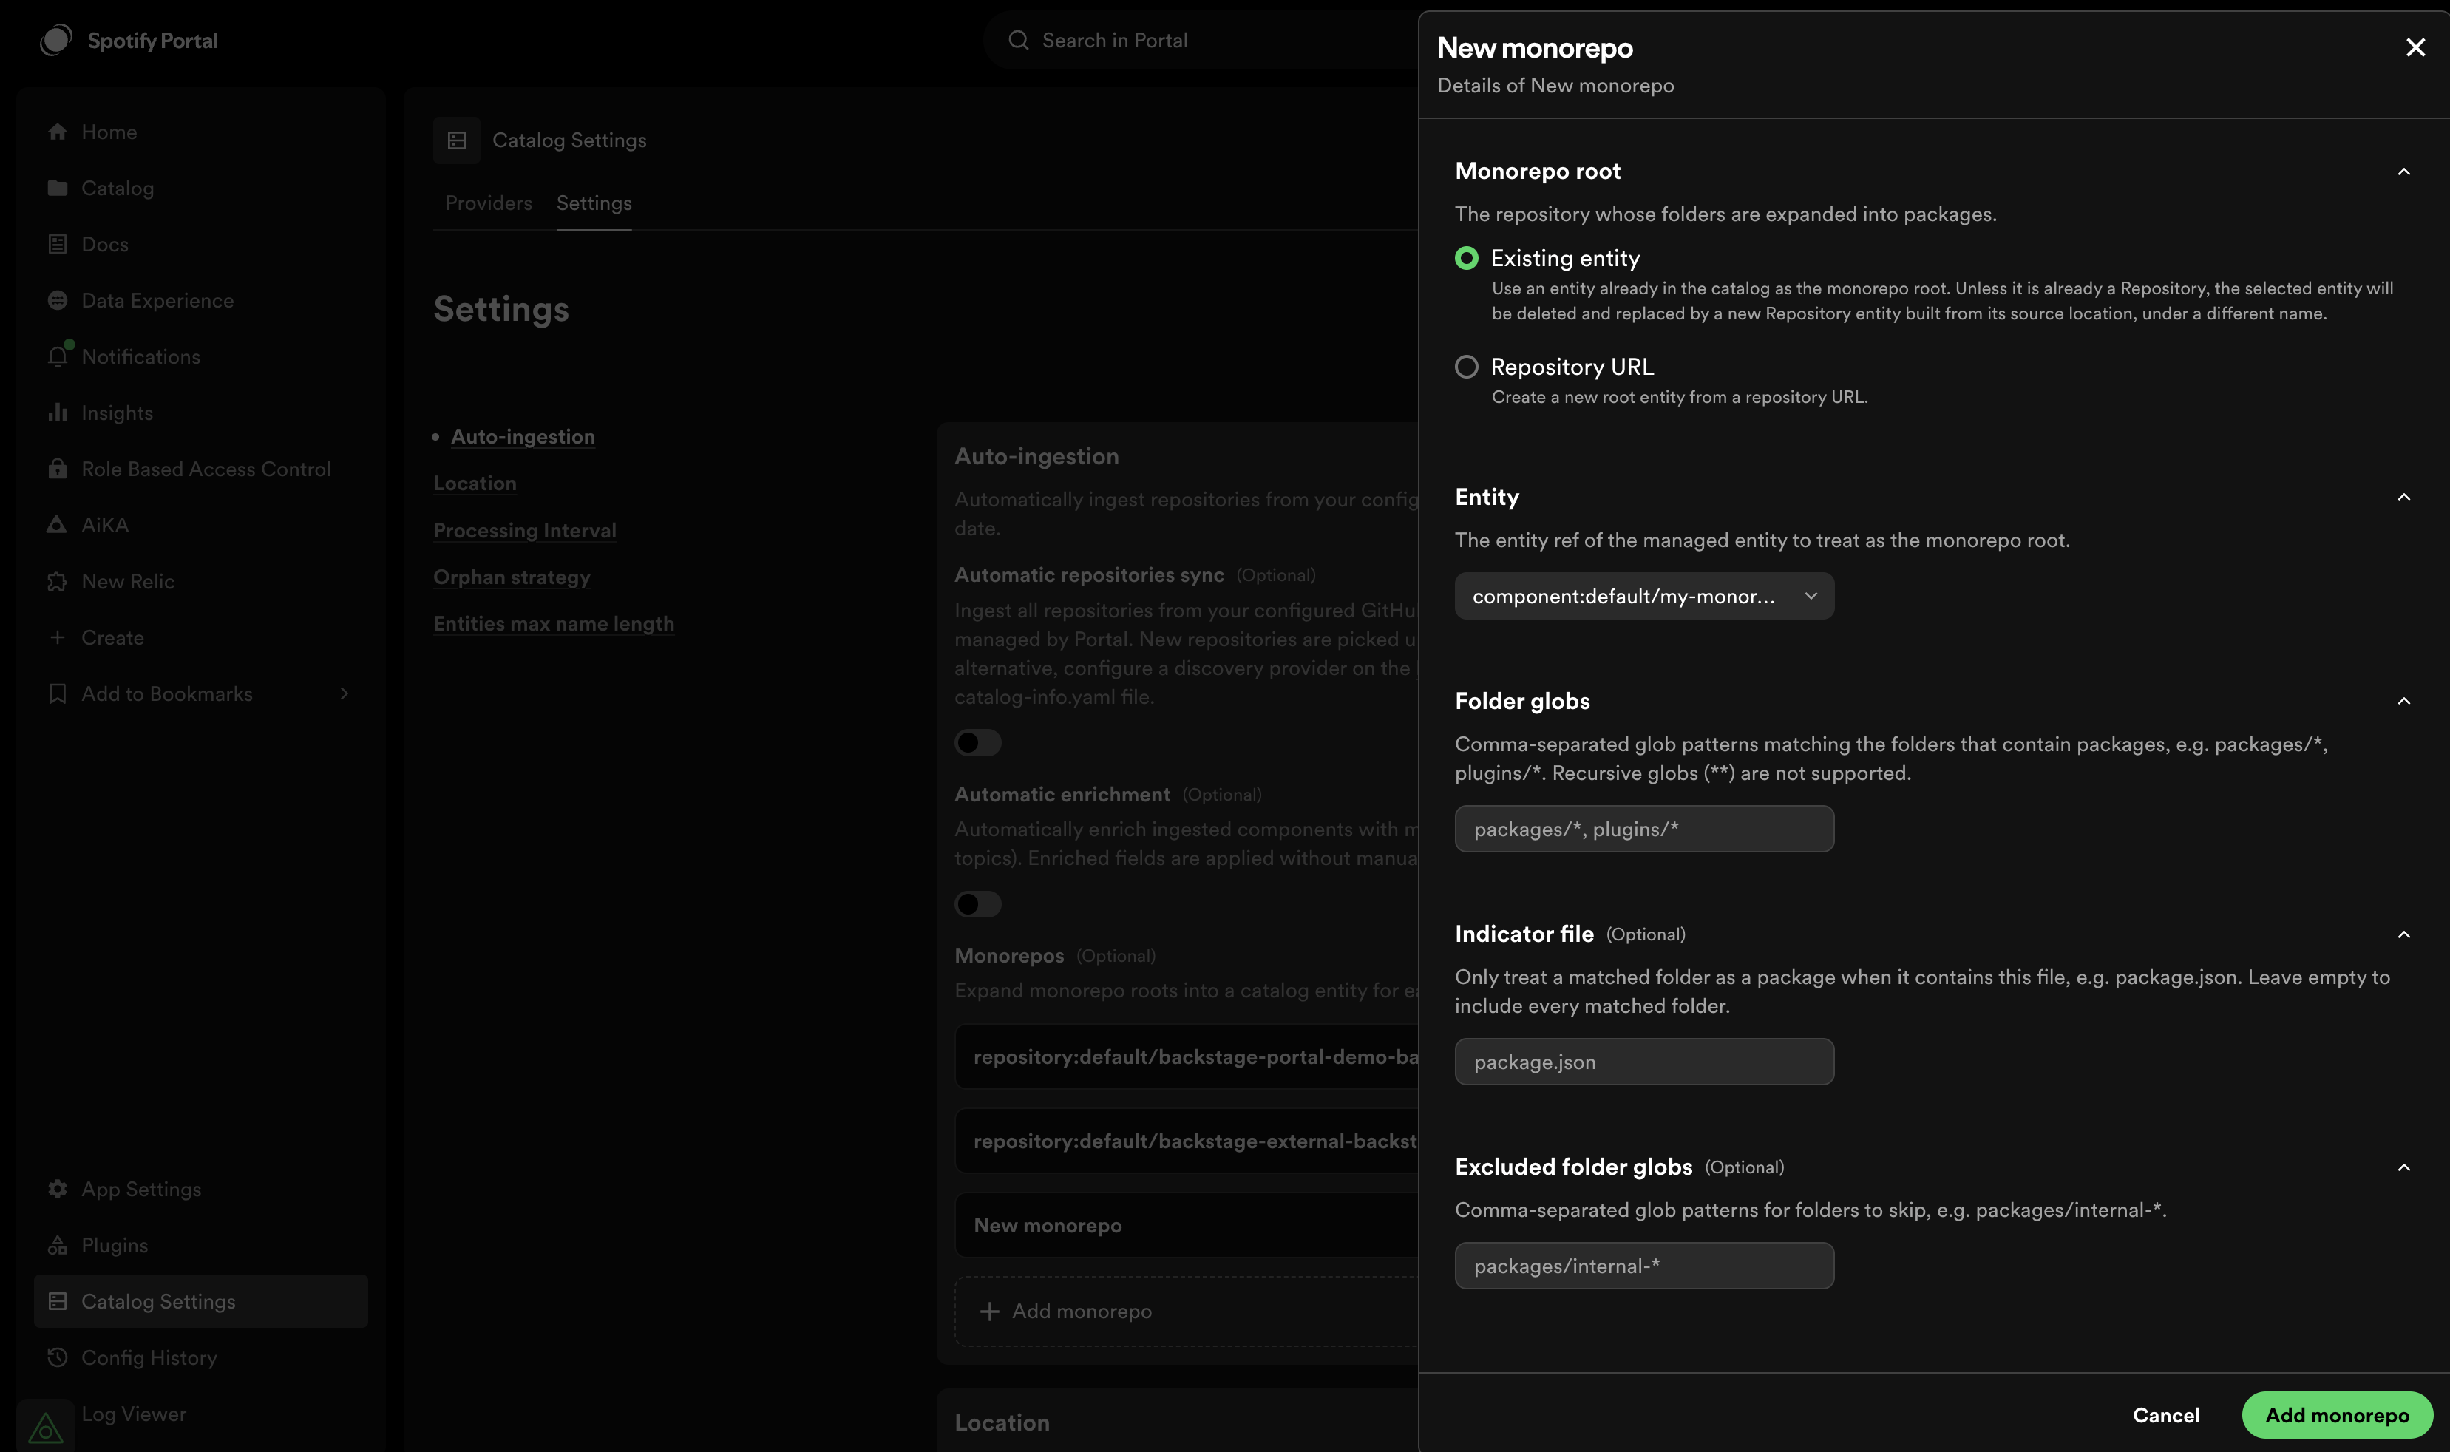Click the AiKA triangle icon

(58, 526)
